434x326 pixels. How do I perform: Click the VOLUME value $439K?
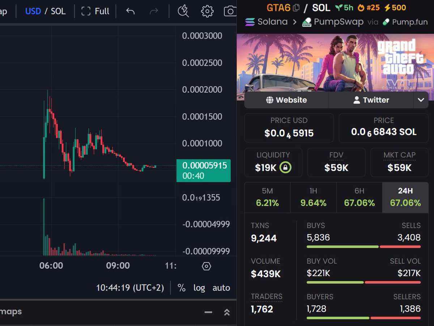click(266, 274)
